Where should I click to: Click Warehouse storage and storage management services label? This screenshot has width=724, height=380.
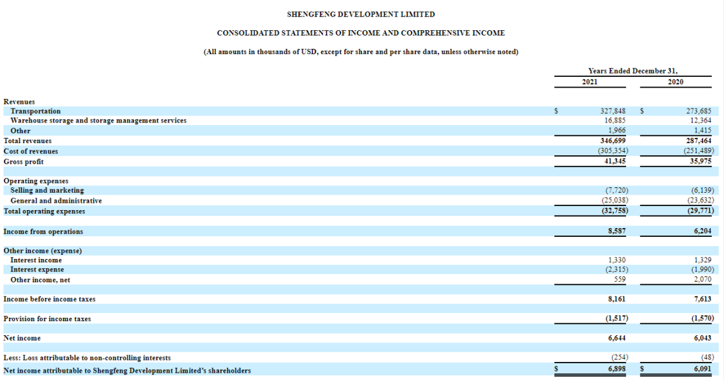(x=99, y=120)
